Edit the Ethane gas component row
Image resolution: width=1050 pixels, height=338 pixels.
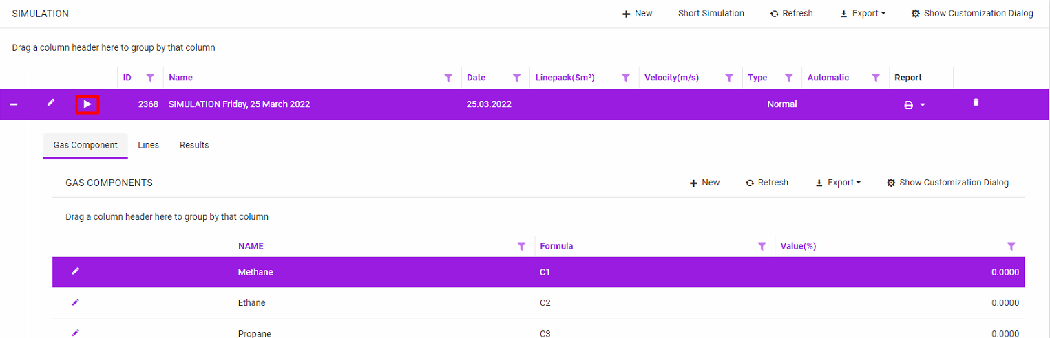pyautogui.click(x=76, y=302)
